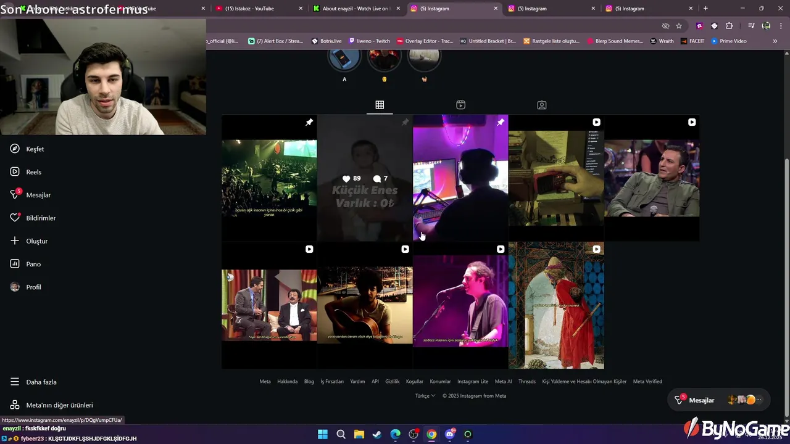This screenshot has height=444, width=790.
Task: Close the active Instagram browser tab
Action: pos(496,9)
